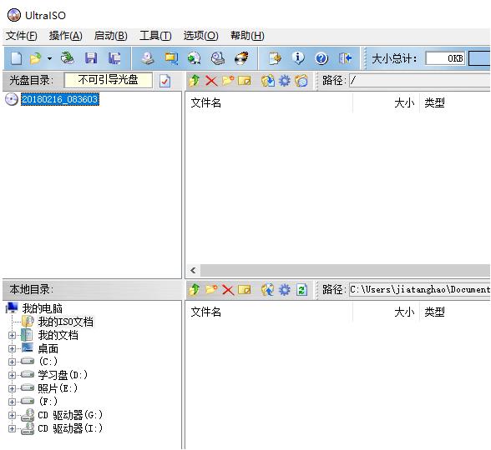Click the 大小 column header in the local file list
Viewport: 491px width, 450px height.
[x=386, y=312]
